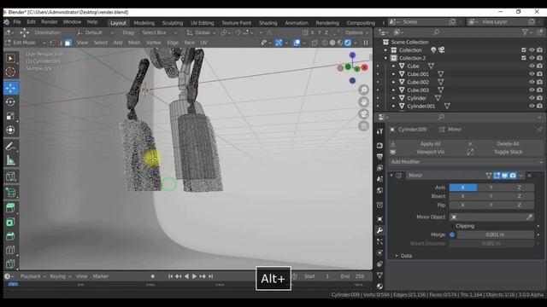Open the Mesh menu in viewport header
547x307 pixels.
(x=134, y=43)
